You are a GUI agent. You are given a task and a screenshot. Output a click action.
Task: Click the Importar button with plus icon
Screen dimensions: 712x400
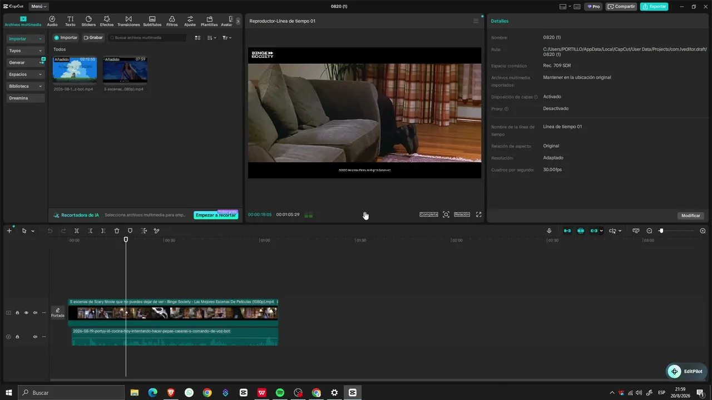66,38
